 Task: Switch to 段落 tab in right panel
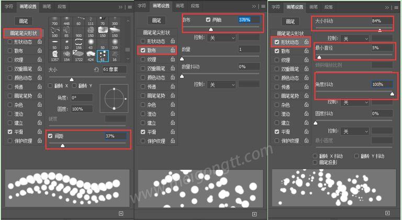coord(328,7)
